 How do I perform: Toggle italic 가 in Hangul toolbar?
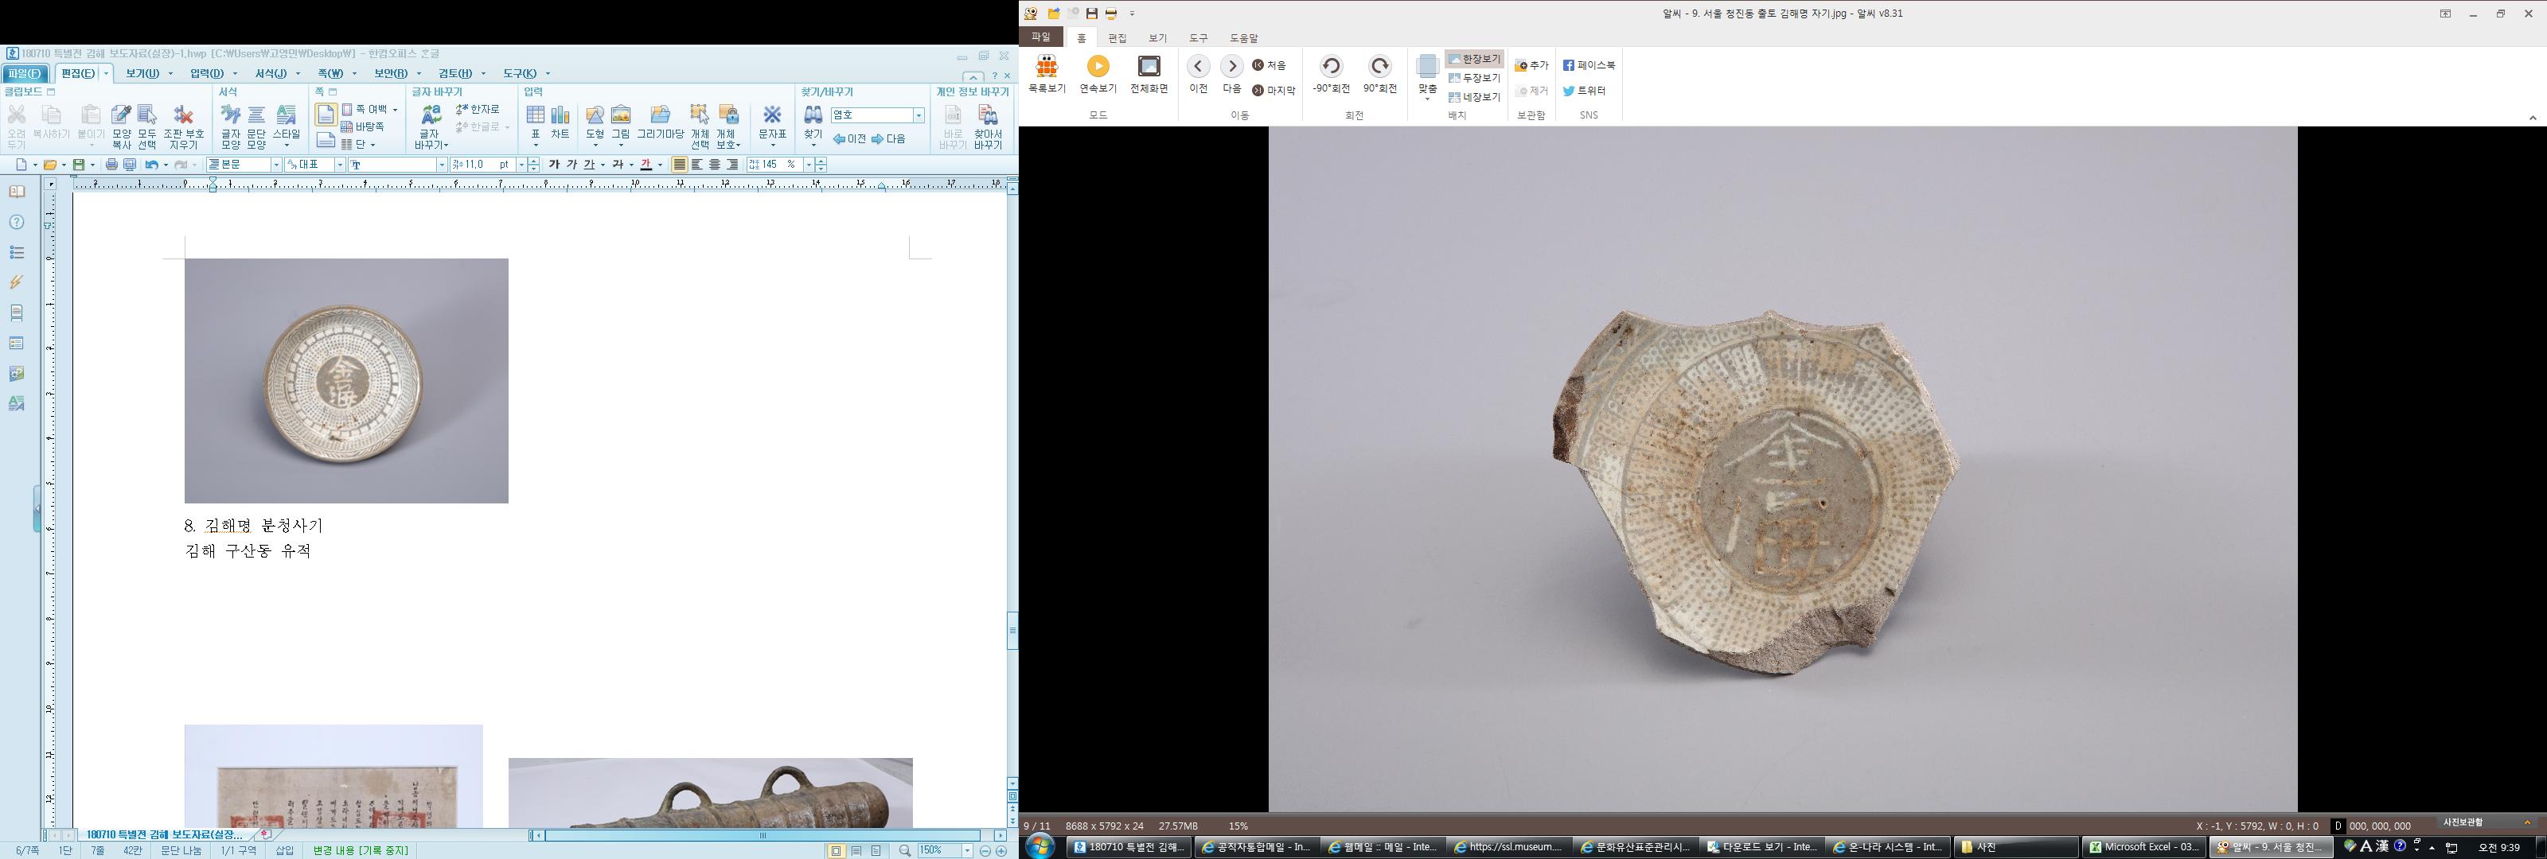[571, 165]
